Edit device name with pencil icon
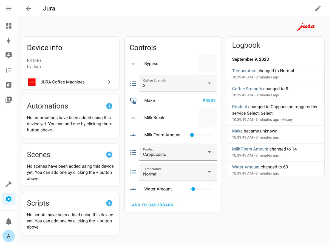 (318, 8)
